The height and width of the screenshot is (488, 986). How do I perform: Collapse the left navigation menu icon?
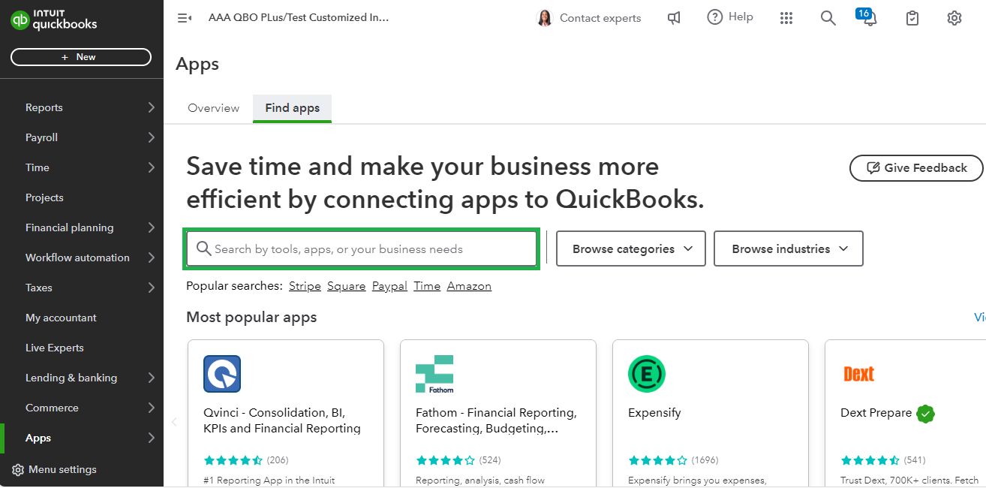pos(184,18)
